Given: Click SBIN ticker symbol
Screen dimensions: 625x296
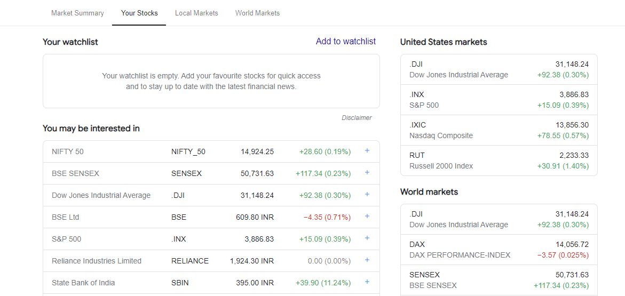Looking at the screenshot, I should coord(180,283).
